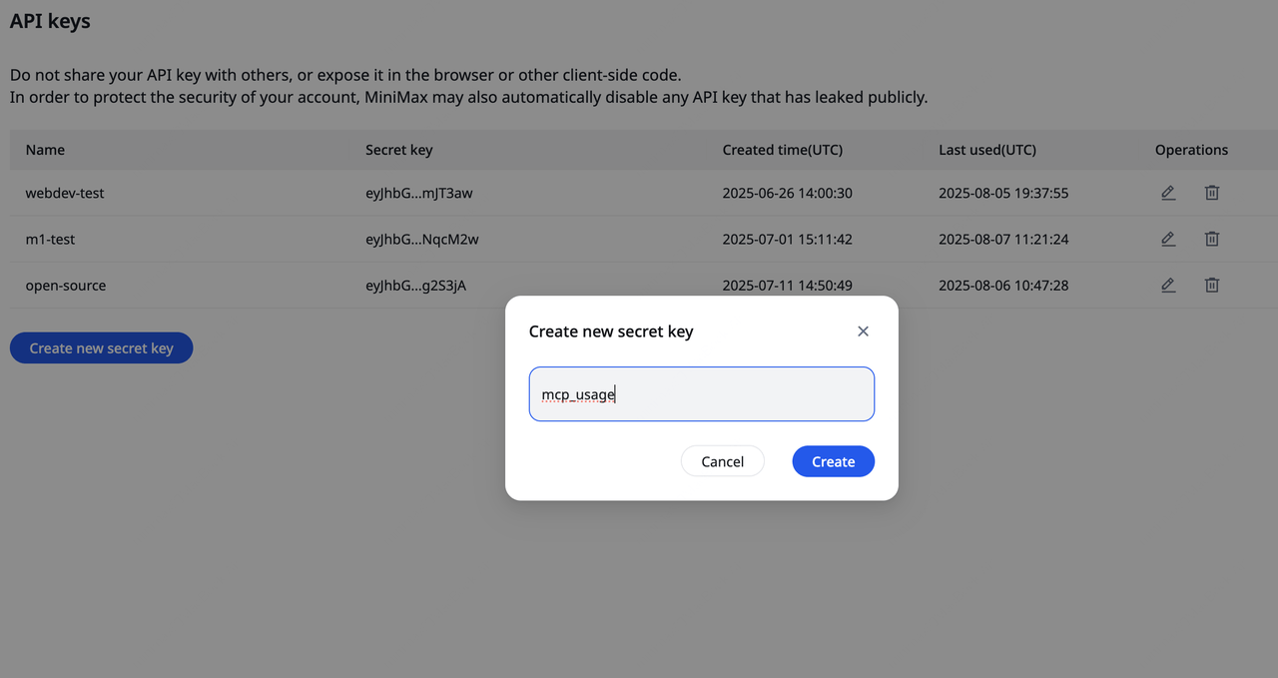
Task: Click the Created time(UTC) column header
Action: pos(783,149)
